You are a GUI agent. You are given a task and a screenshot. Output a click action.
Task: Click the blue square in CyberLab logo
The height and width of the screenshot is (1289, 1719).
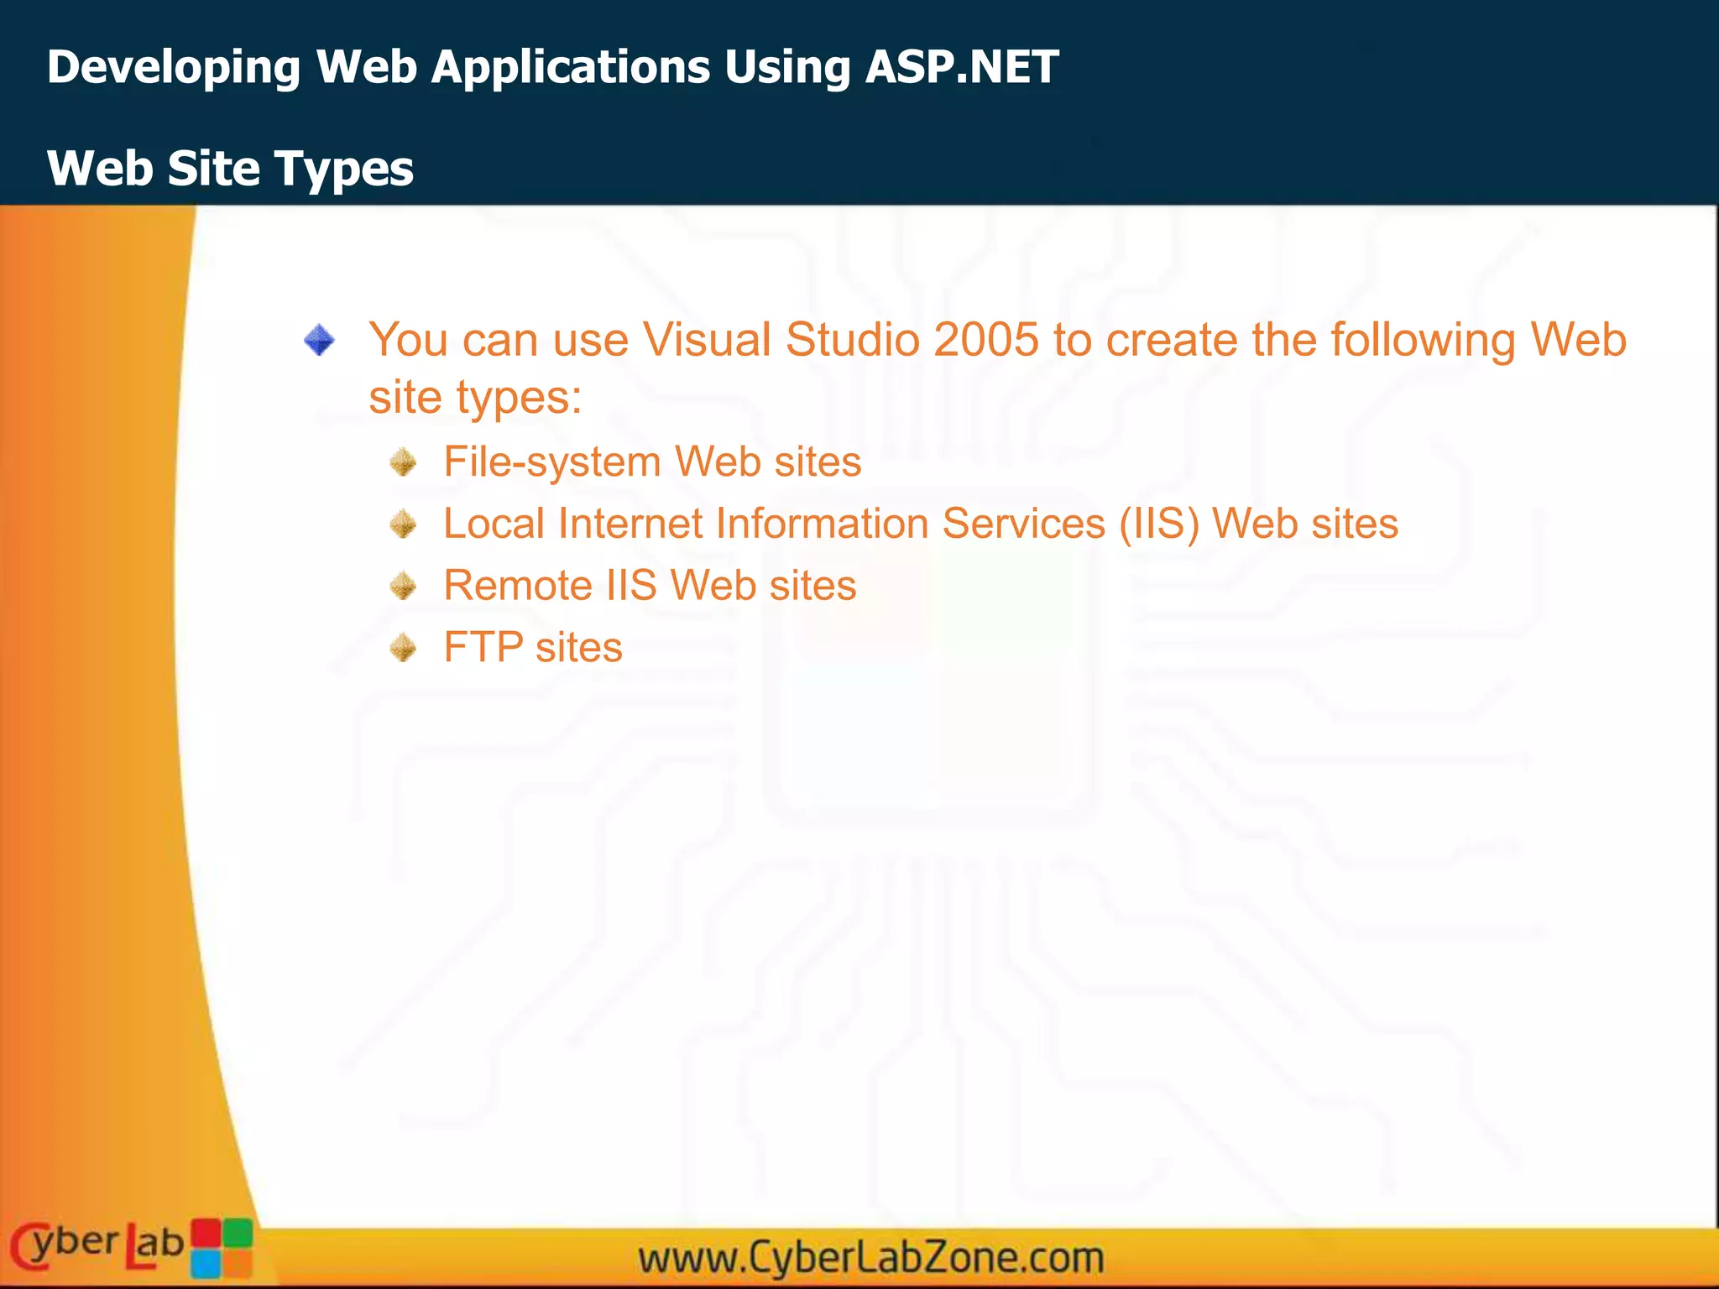(x=206, y=1263)
